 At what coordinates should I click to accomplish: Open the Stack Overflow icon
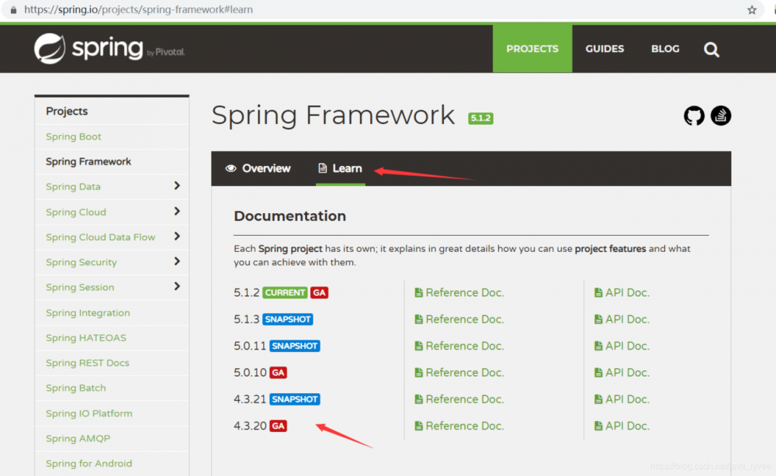721,116
